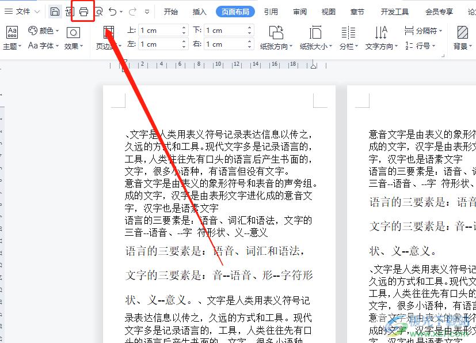
Task: Open Print Preview with the magnifier icon
Action: coord(98,12)
